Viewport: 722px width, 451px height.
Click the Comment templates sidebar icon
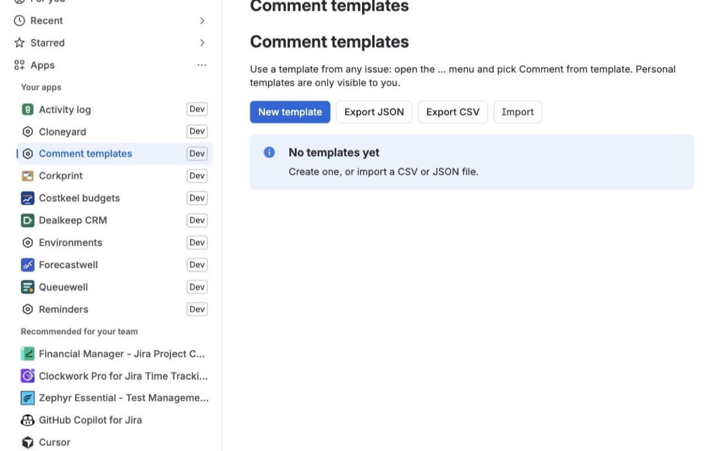coord(28,153)
